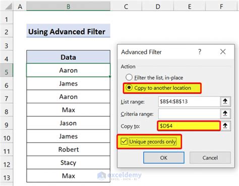Select column D header
Screen dimensions: 239x186
[158, 7]
